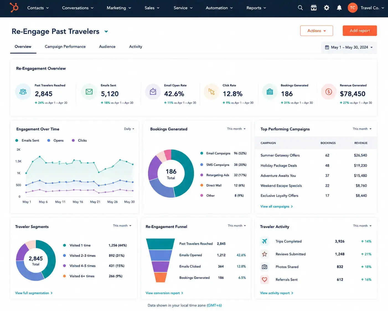
Task: Check the notifications bell
Action: coord(339,8)
